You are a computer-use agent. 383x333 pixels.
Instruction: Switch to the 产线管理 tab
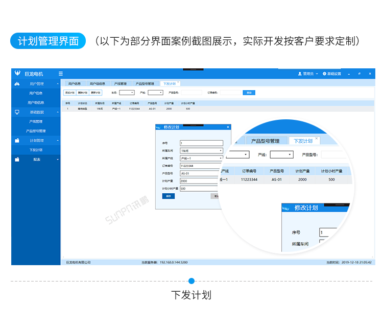click(x=120, y=83)
